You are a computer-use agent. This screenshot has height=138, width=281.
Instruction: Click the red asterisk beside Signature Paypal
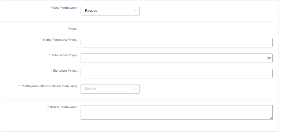pos(51,71)
